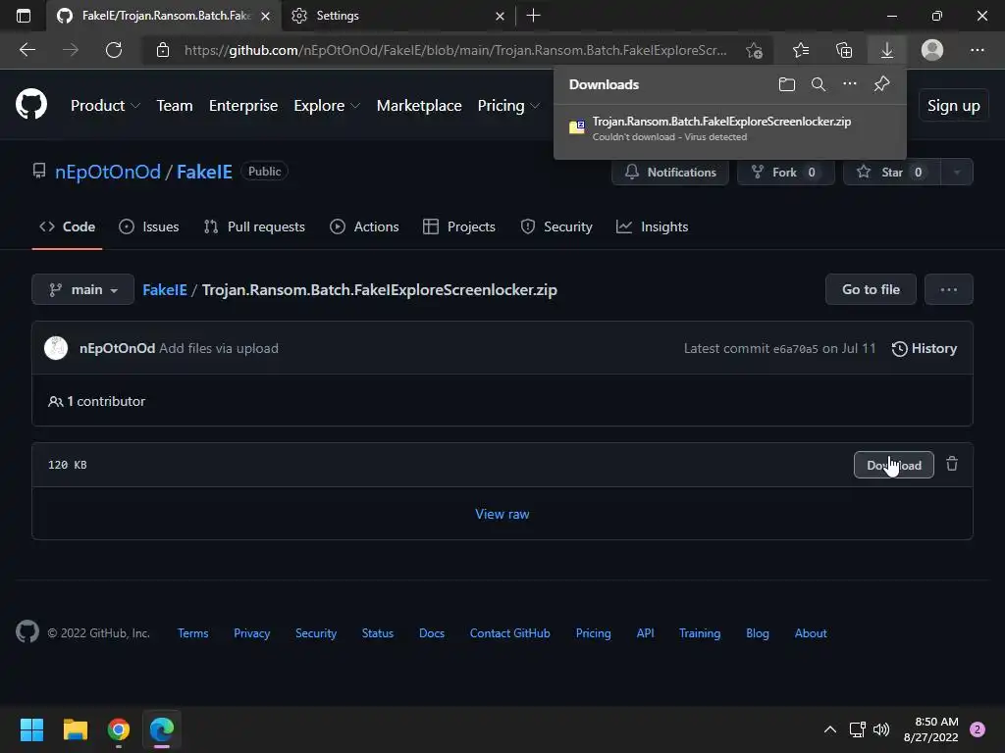The image size is (1005, 753).
Task: Open the Windows Start menu
Action: point(31,729)
